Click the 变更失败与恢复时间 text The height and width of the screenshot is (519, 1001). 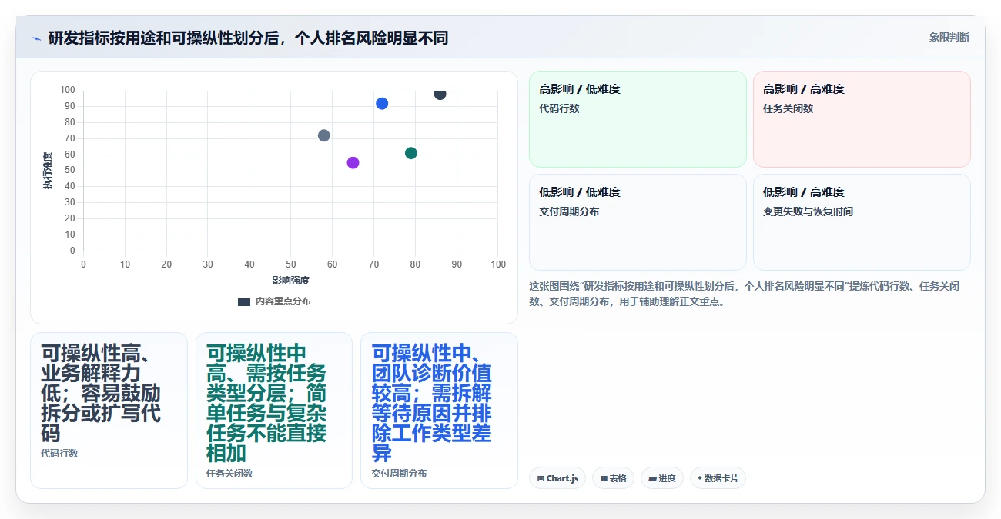tap(808, 212)
